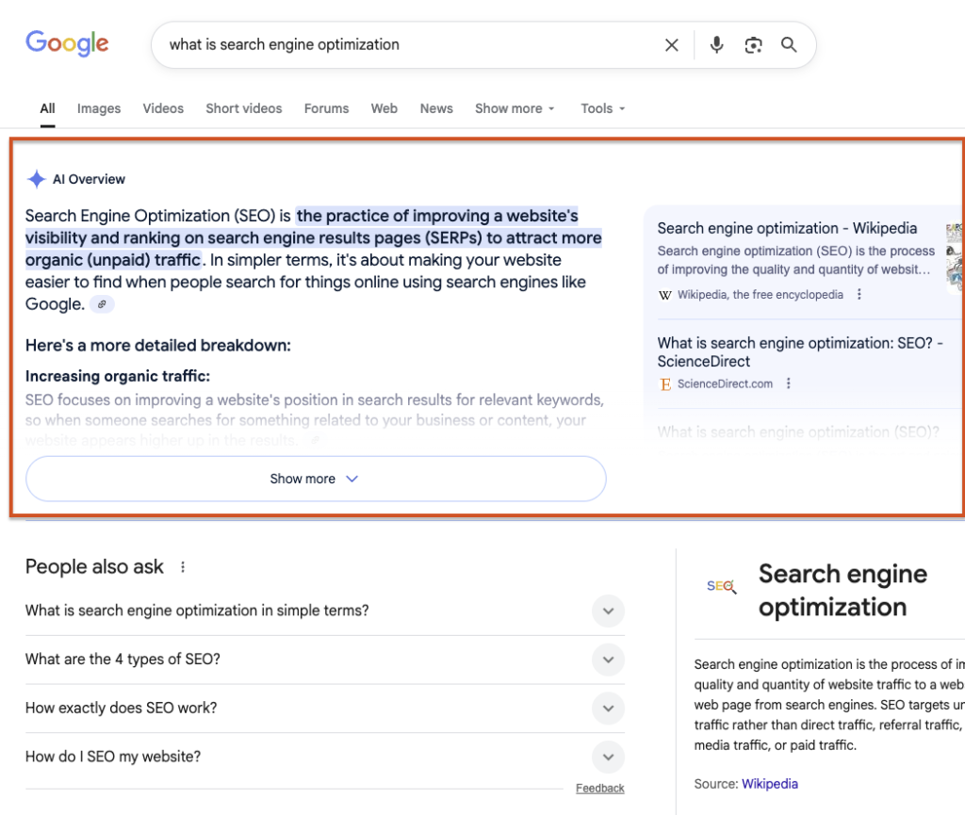Expand 'What are the 4 types of SEO?'
Screen dimensions: 965x815
[x=608, y=660]
